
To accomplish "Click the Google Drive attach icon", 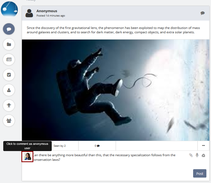I will pyautogui.click(x=203, y=155).
